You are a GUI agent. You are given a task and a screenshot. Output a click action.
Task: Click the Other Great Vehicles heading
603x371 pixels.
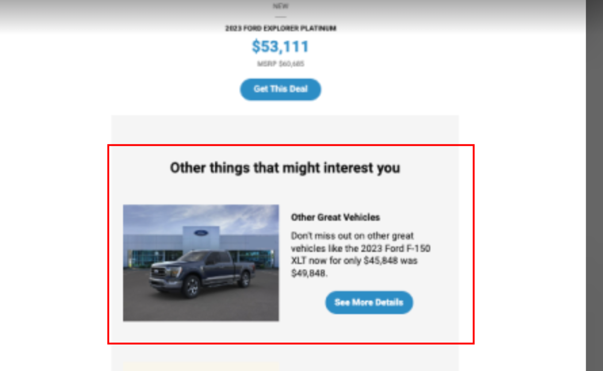335,217
